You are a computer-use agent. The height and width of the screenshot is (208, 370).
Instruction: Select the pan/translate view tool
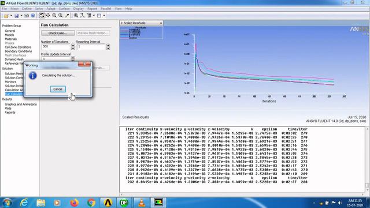48,16
